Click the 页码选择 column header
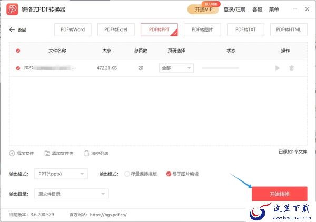The height and width of the screenshot is (222, 316). tap(176, 51)
